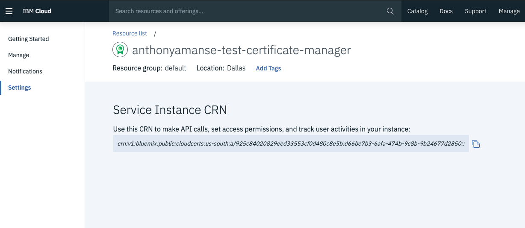Select Manage in the sidebar
This screenshot has width=525, height=228.
pos(19,55)
